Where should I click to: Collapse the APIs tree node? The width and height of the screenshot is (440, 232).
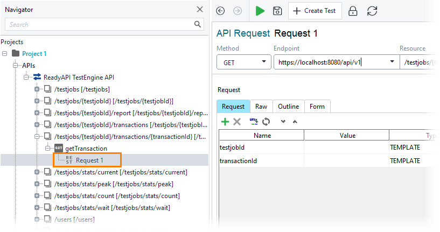click(16, 65)
